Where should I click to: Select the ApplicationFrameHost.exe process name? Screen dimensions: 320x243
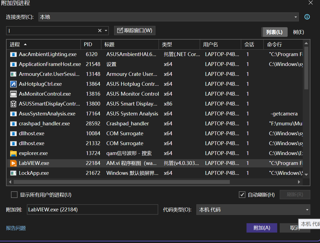point(50,64)
